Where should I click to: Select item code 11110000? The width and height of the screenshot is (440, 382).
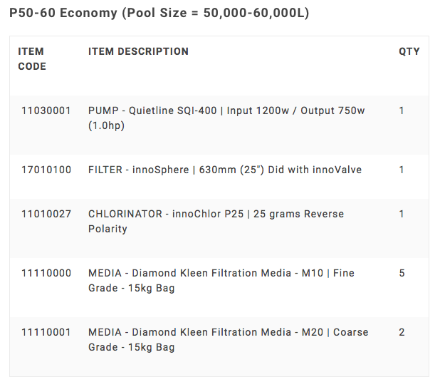(x=46, y=273)
